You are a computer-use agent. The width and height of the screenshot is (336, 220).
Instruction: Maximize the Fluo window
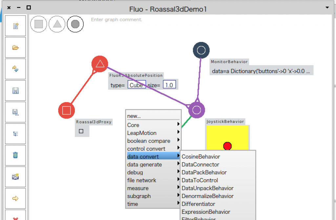pyautogui.click(x=29, y=8)
